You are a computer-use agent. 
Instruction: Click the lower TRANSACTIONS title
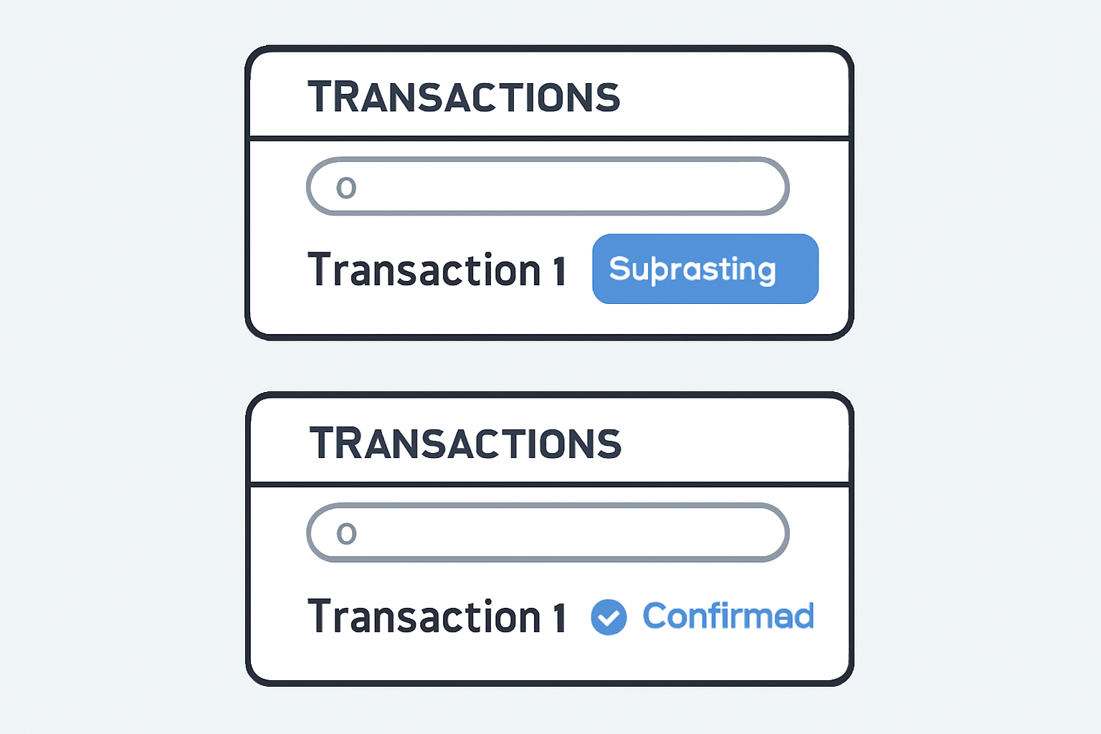click(x=465, y=444)
